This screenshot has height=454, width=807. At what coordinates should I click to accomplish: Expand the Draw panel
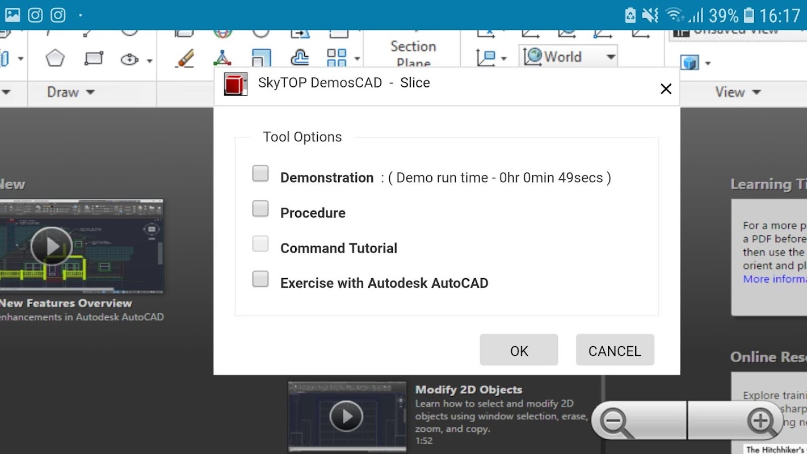[71, 92]
